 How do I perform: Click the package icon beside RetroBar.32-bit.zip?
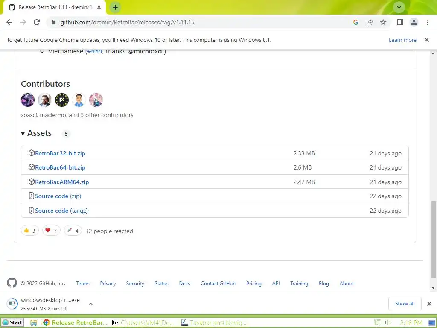point(32,153)
